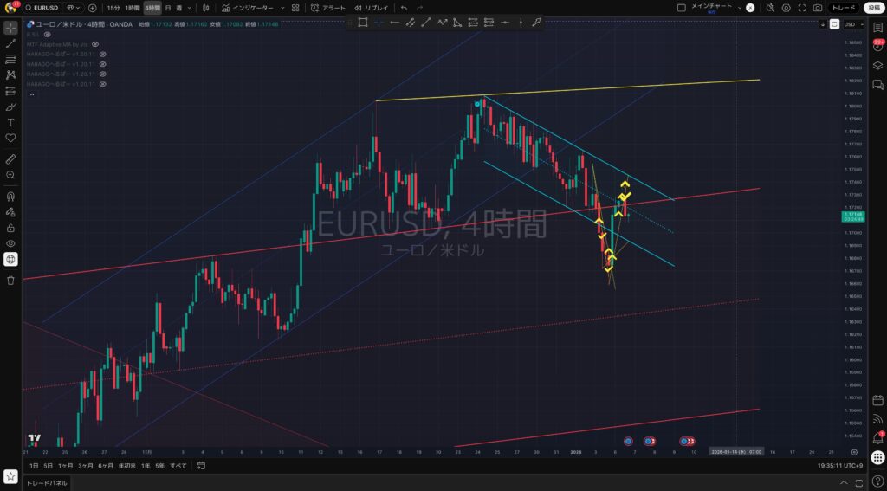Toggle visibility of first HARAGO indicator
887x491 pixels.
click(x=102, y=55)
